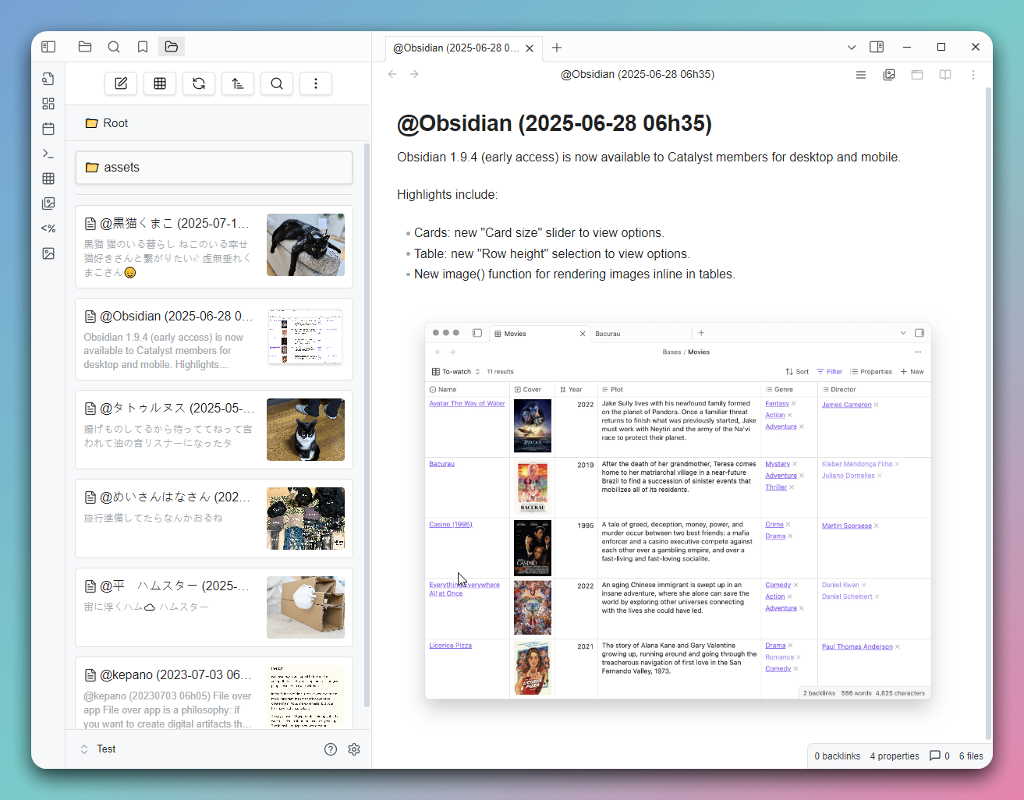This screenshot has height=800, width=1024.
Task: Open the tab list dropdown chevron
Action: coord(852,48)
